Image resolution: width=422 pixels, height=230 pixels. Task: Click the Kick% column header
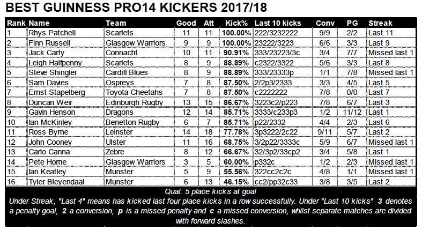point(236,23)
